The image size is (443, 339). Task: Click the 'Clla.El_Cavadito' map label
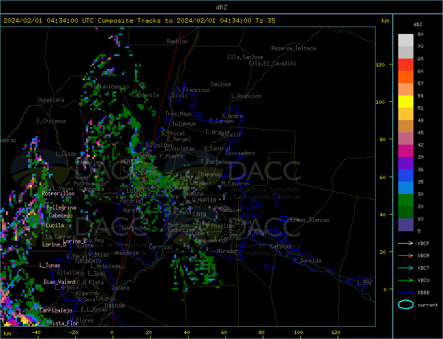[x=272, y=63]
